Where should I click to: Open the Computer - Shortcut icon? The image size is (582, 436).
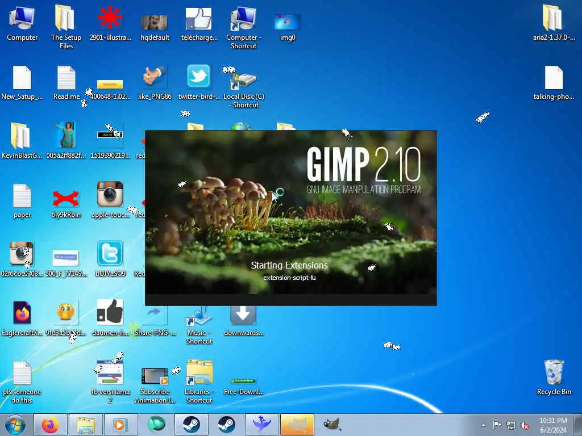243,27
